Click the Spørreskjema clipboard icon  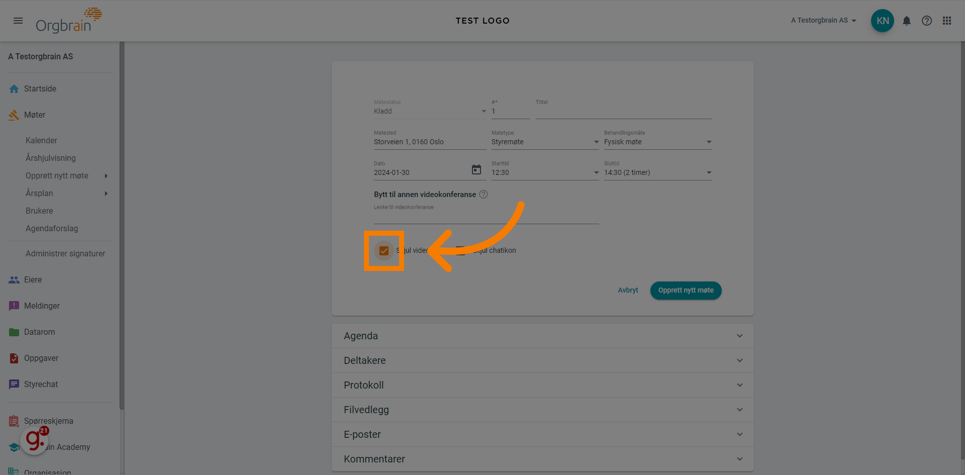pyautogui.click(x=14, y=421)
